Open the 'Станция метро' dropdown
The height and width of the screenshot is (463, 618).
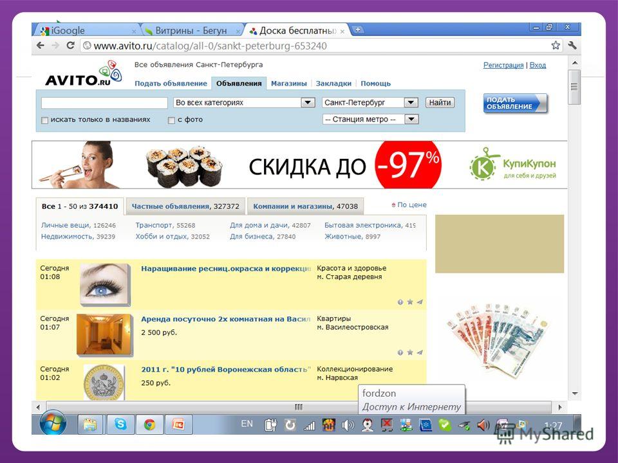click(x=370, y=119)
